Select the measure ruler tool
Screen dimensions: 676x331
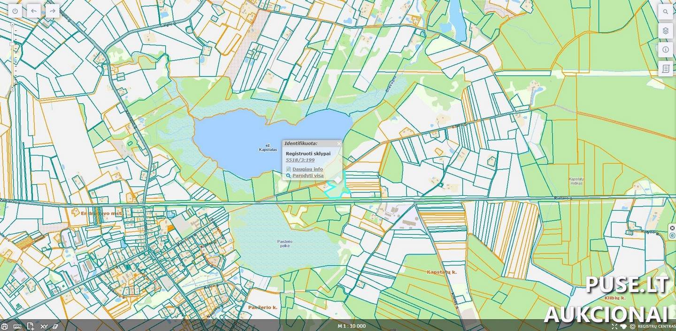(17, 326)
